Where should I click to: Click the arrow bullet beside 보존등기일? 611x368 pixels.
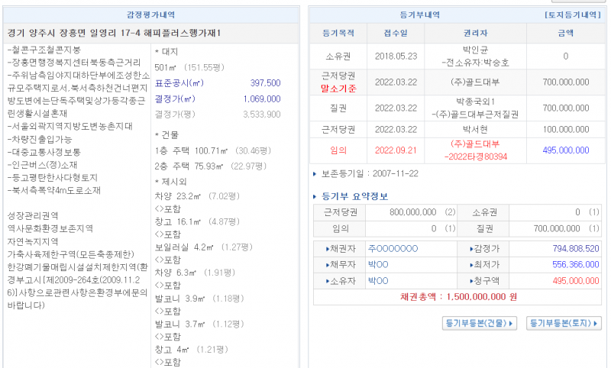point(315,174)
